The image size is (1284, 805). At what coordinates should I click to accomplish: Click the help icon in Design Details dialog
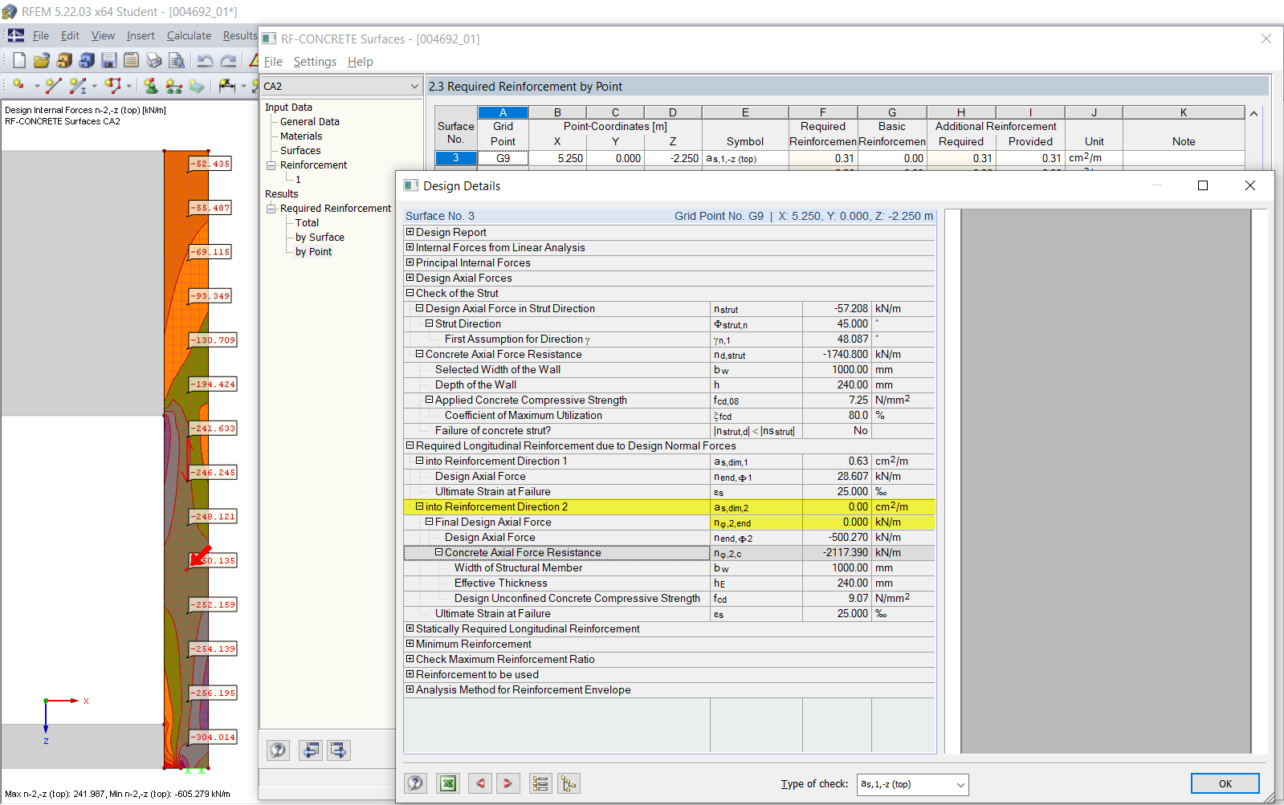pyautogui.click(x=415, y=783)
